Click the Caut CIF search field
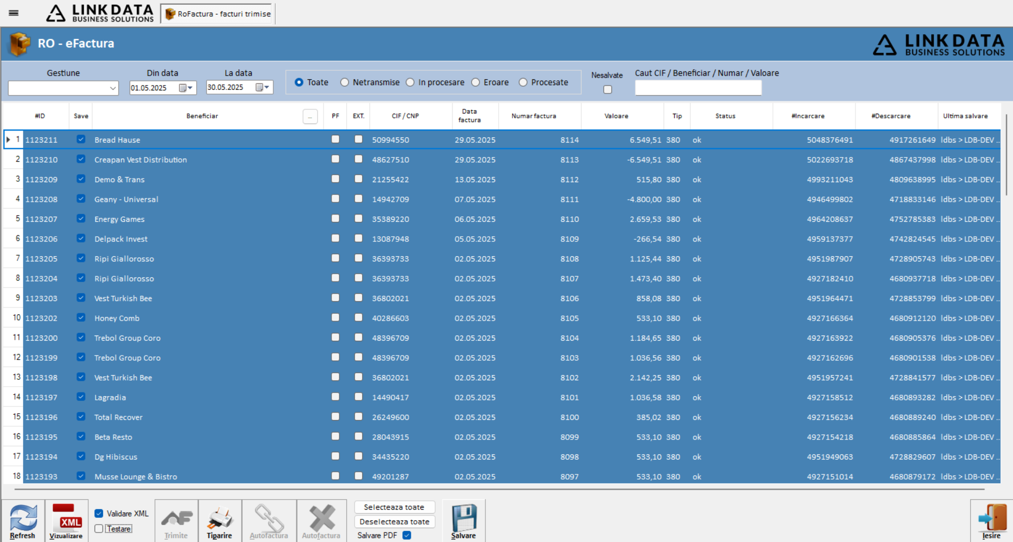The width and height of the screenshot is (1013, 542). 698,88
